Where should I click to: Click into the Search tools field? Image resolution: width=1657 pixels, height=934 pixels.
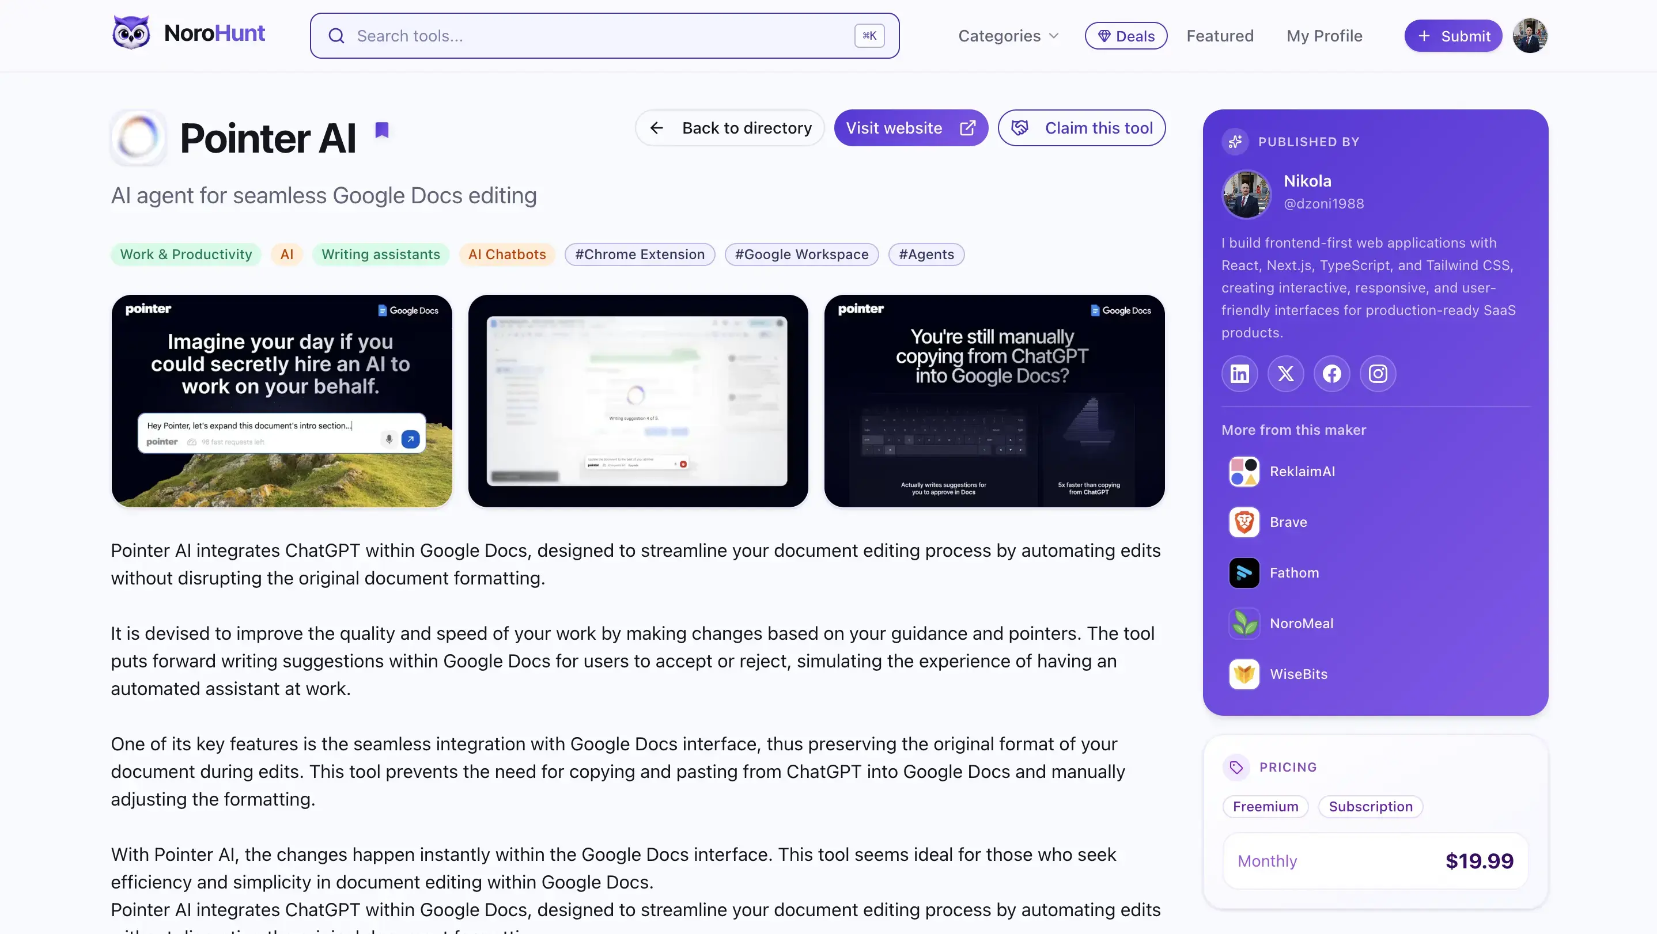604,36
